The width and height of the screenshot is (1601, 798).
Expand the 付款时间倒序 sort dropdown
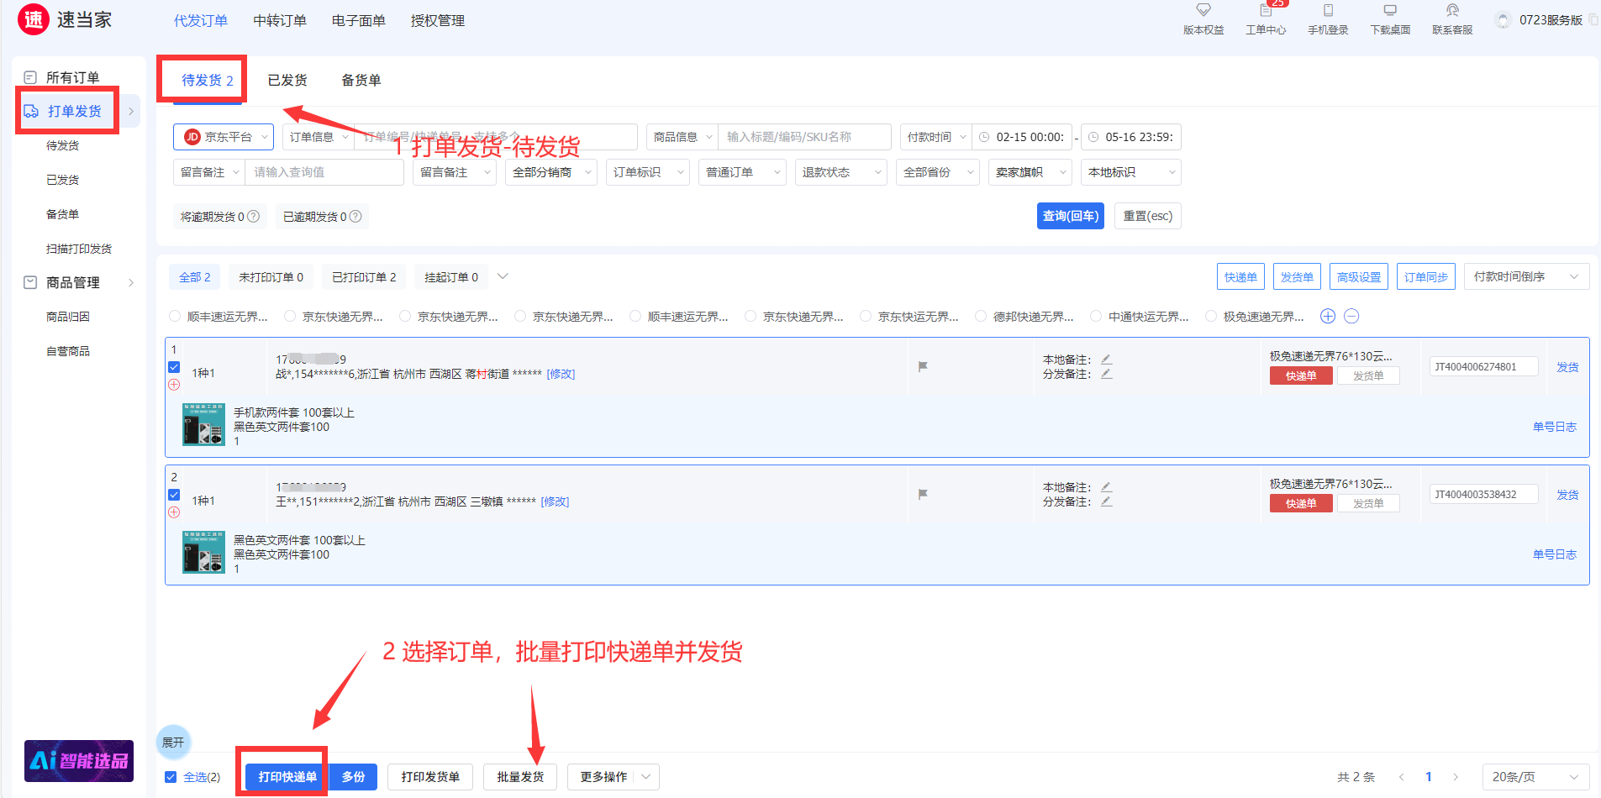click(1525, 276)
